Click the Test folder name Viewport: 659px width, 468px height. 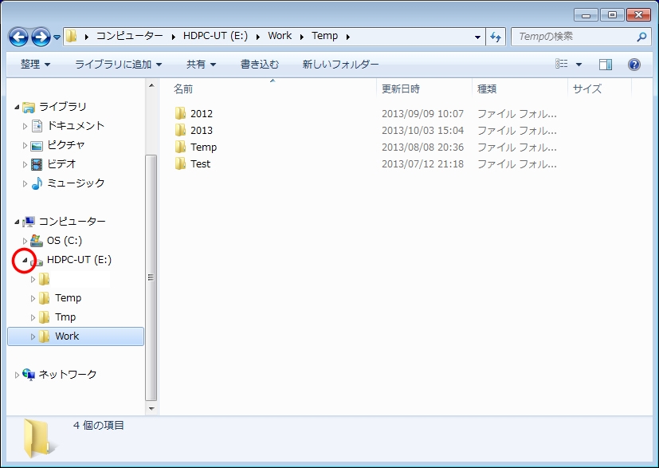pyautogui.click(x=200, y=164)
